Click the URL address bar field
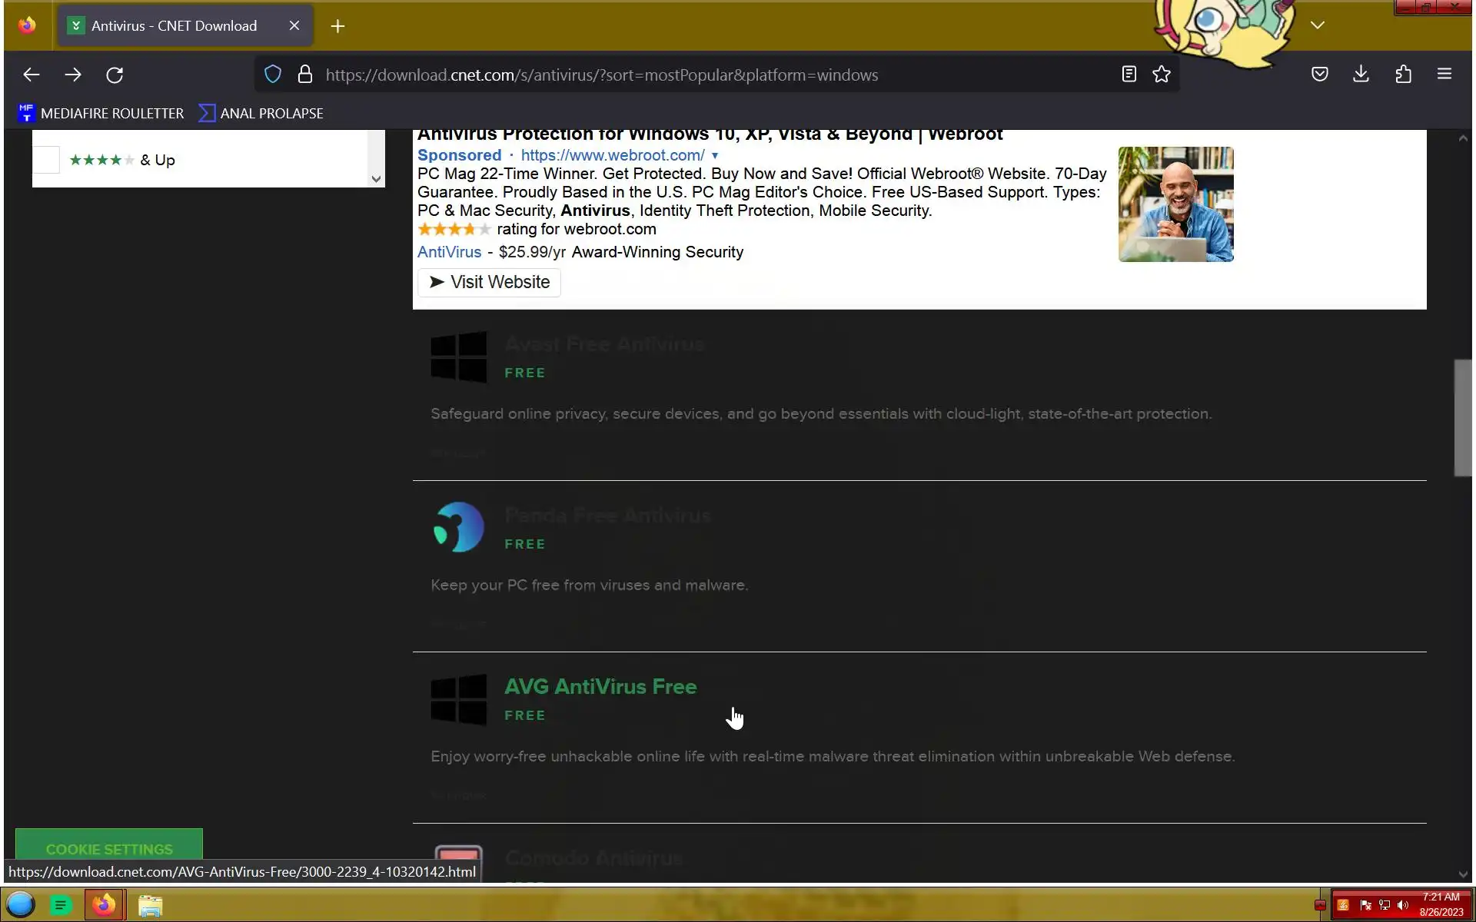Screen dimensions: 1476x922 tap(601, 75)
